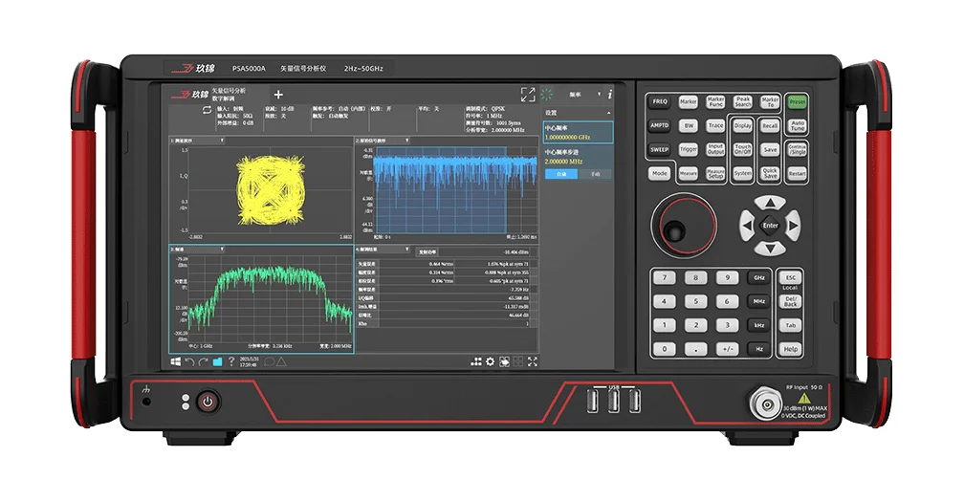Click the yellow constellation diagram plot

(271, 190)
